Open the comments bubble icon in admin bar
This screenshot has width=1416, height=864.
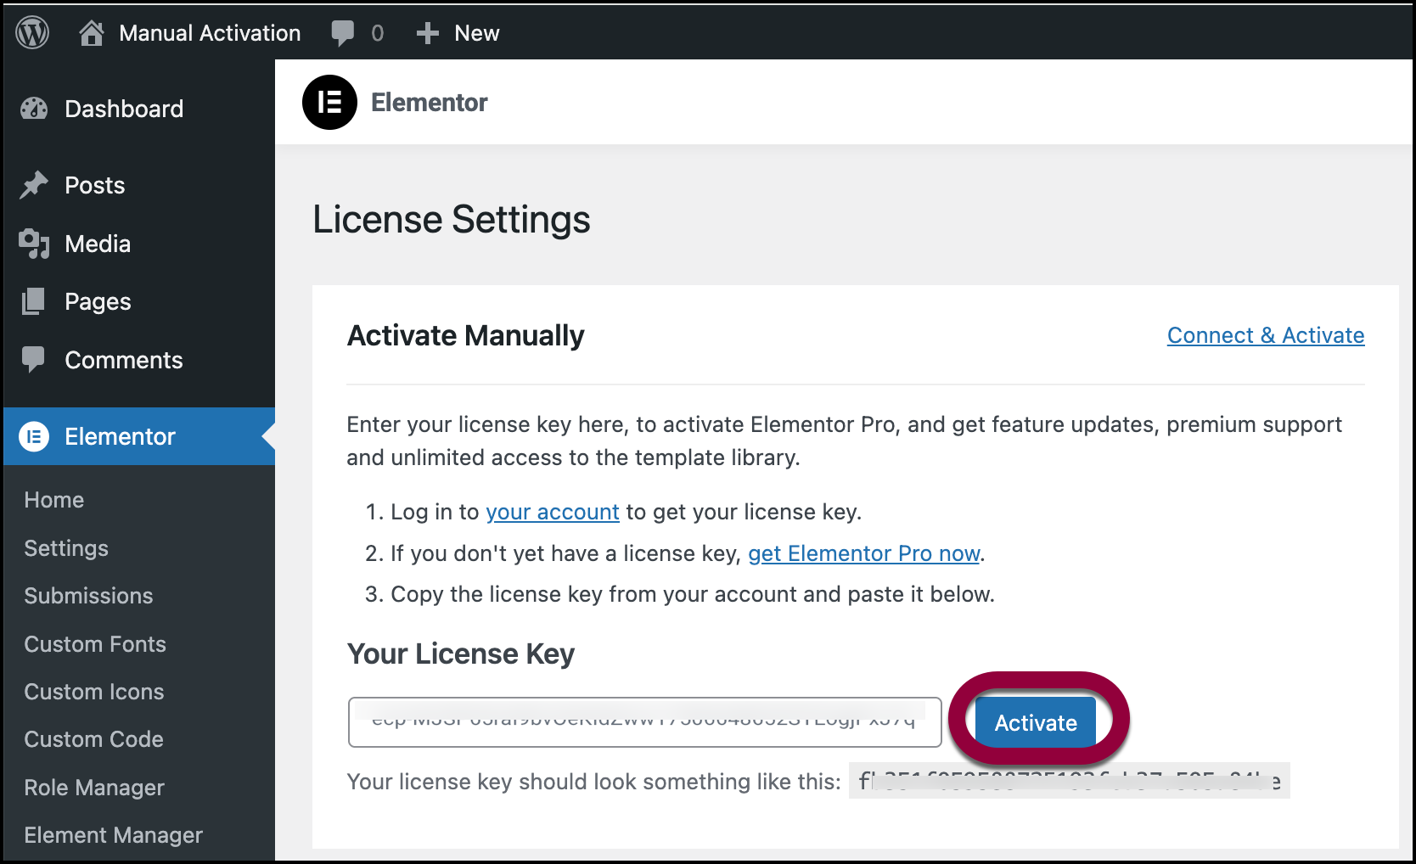coord(343,33)
